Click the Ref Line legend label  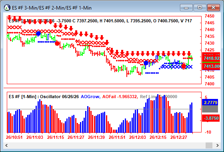click(158, 97)
